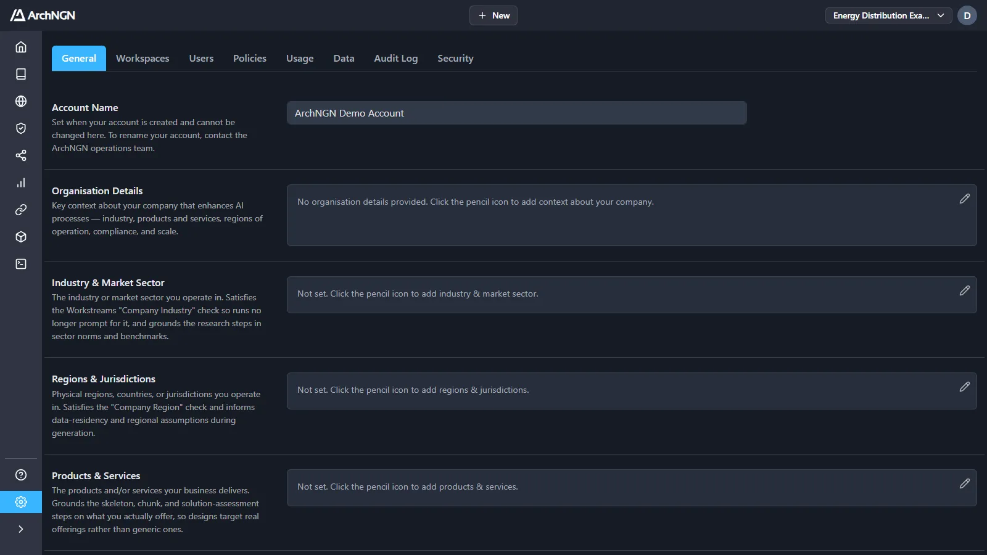Edit Regions & Jurisdictions pencil icon
The image size is (987, 555).
coord(965,387)
